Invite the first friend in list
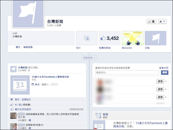This screenshot has height=130, width=173. pyautogui.click(x=160, y=81)
